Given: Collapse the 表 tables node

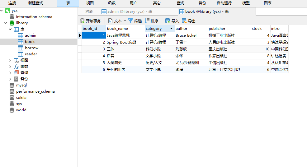Looking at the screenshot, I should [x=10, y=29].
